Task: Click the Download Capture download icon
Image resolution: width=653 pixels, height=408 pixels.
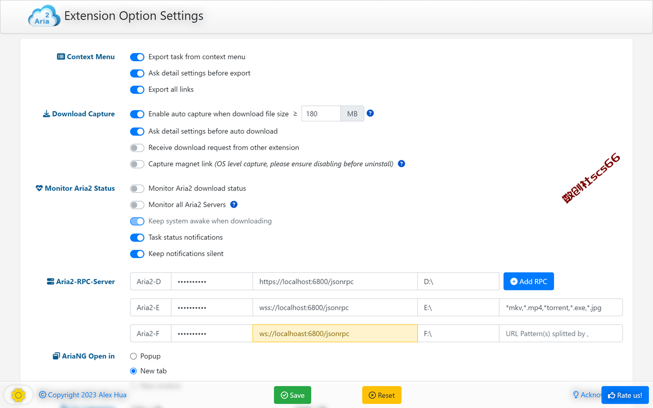Action: point(46,114)
